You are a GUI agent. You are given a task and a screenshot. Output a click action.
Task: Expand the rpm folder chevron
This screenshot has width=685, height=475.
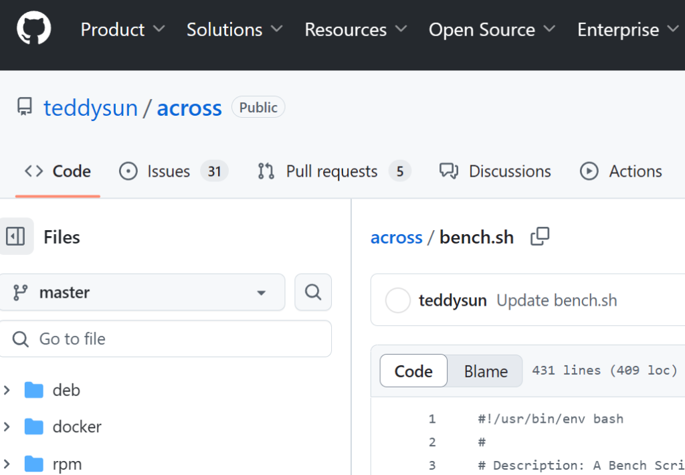pos(7,464)
